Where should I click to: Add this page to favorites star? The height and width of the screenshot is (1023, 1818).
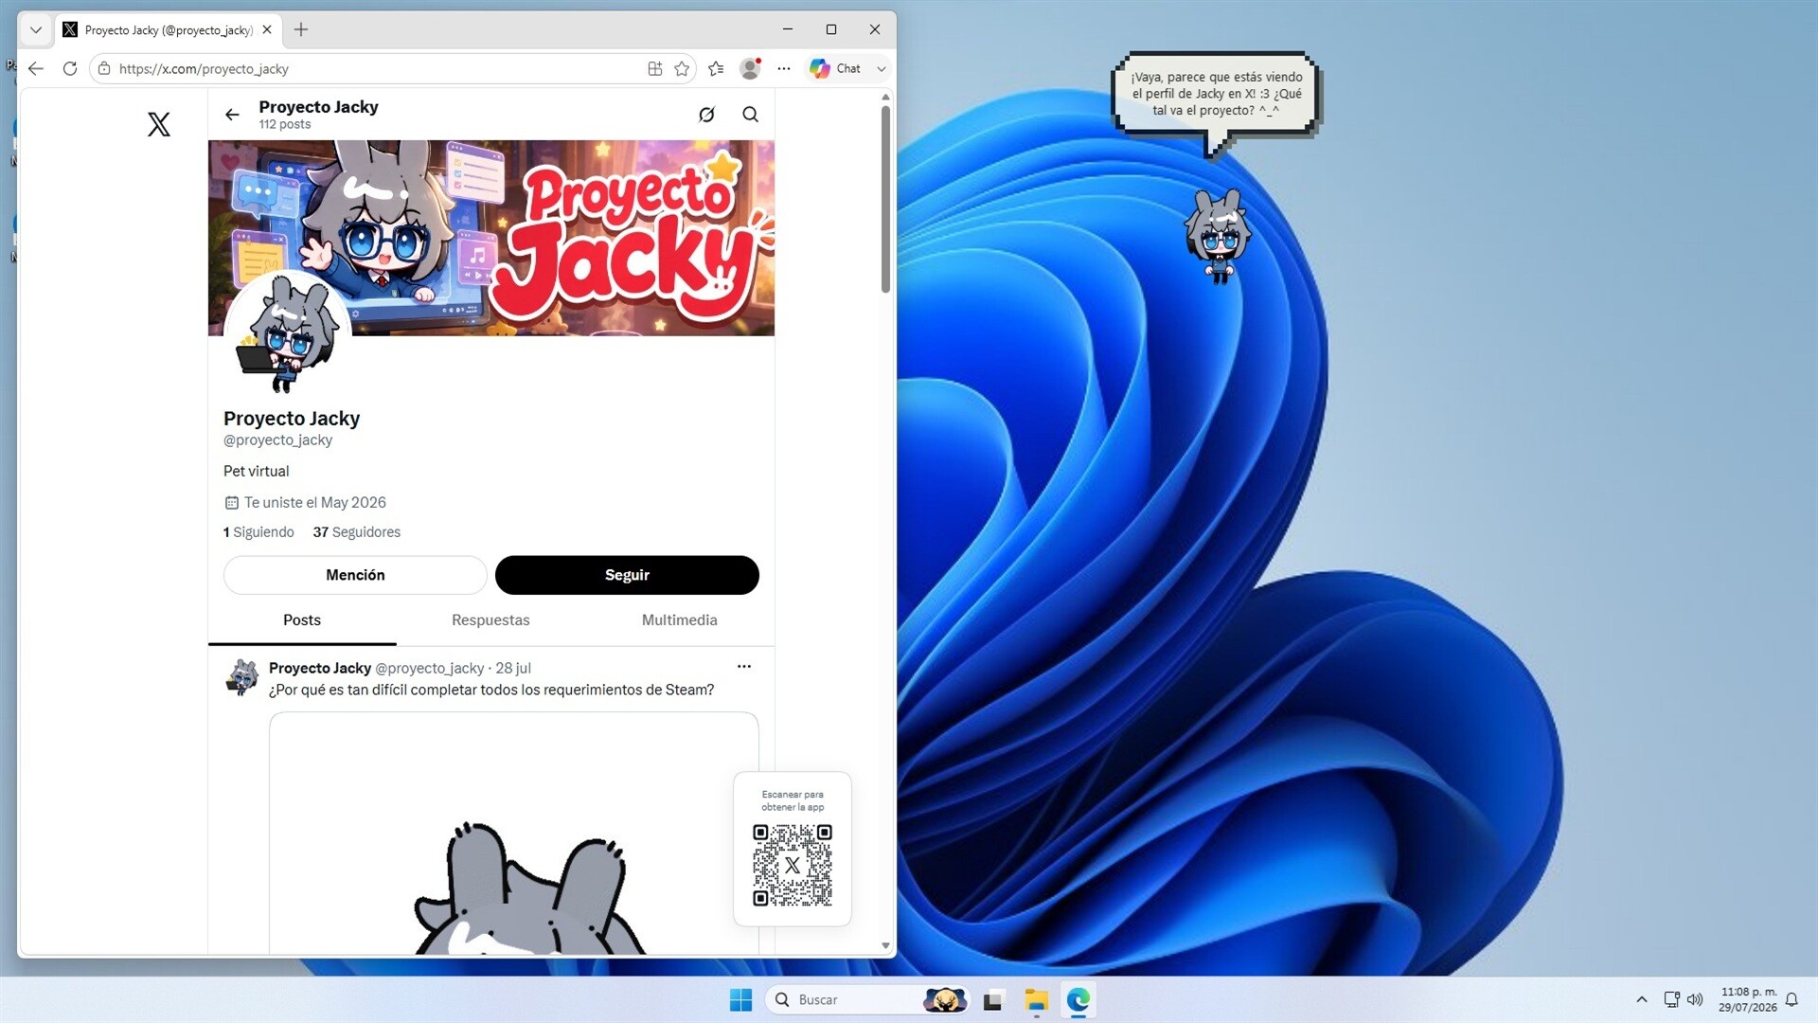point(682,68)
